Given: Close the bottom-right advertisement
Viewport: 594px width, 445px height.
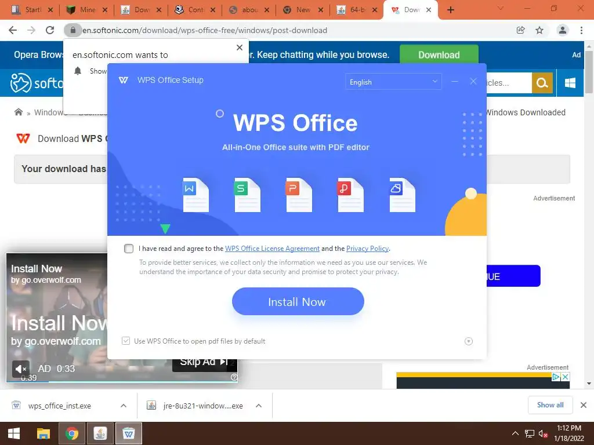Looking at the screenshot, I should click(x=565, y=377).
